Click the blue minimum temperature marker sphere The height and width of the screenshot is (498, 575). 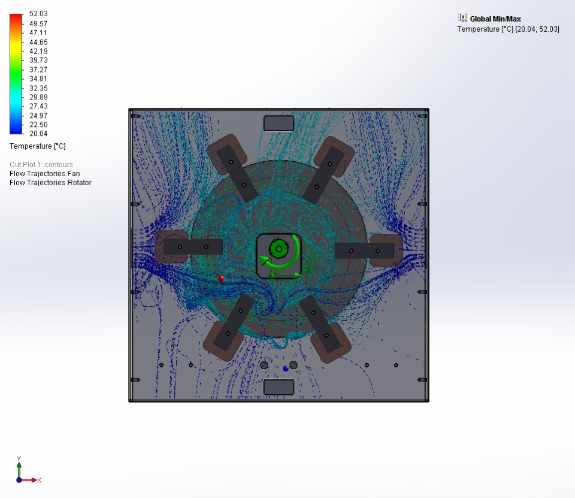tap(286, 369)
